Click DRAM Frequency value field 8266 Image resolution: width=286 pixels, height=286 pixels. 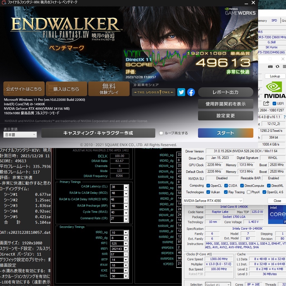120,176
